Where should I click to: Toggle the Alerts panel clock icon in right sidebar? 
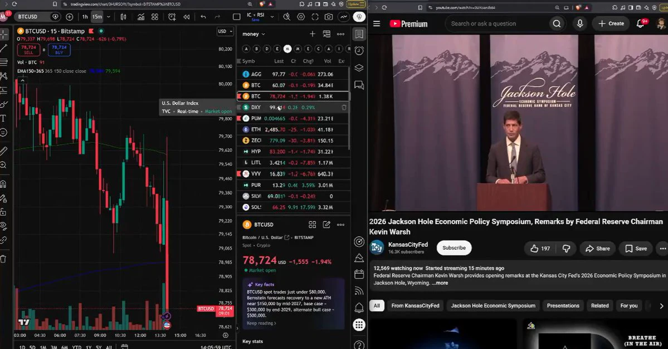[x=359, y=51]
